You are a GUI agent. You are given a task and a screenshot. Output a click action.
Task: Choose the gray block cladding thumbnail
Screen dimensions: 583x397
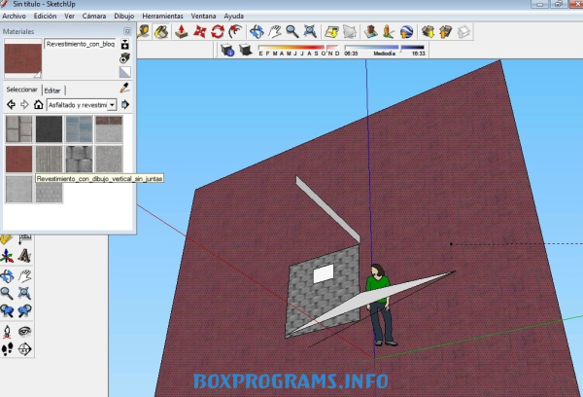(79, 159)
